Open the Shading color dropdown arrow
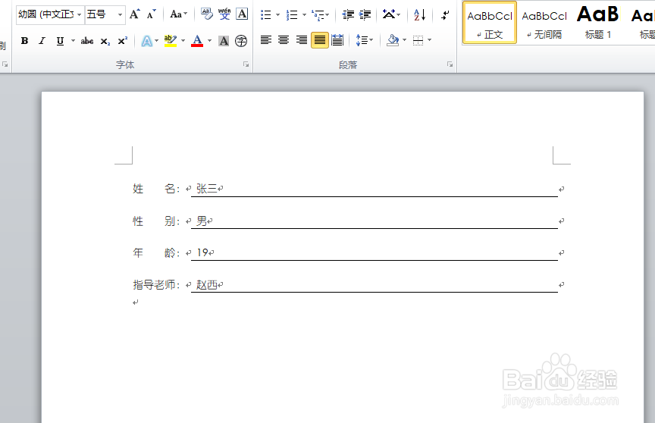 coord(404,40)
